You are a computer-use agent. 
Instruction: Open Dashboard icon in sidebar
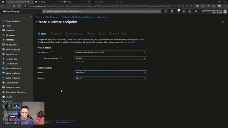coord(4,31)
